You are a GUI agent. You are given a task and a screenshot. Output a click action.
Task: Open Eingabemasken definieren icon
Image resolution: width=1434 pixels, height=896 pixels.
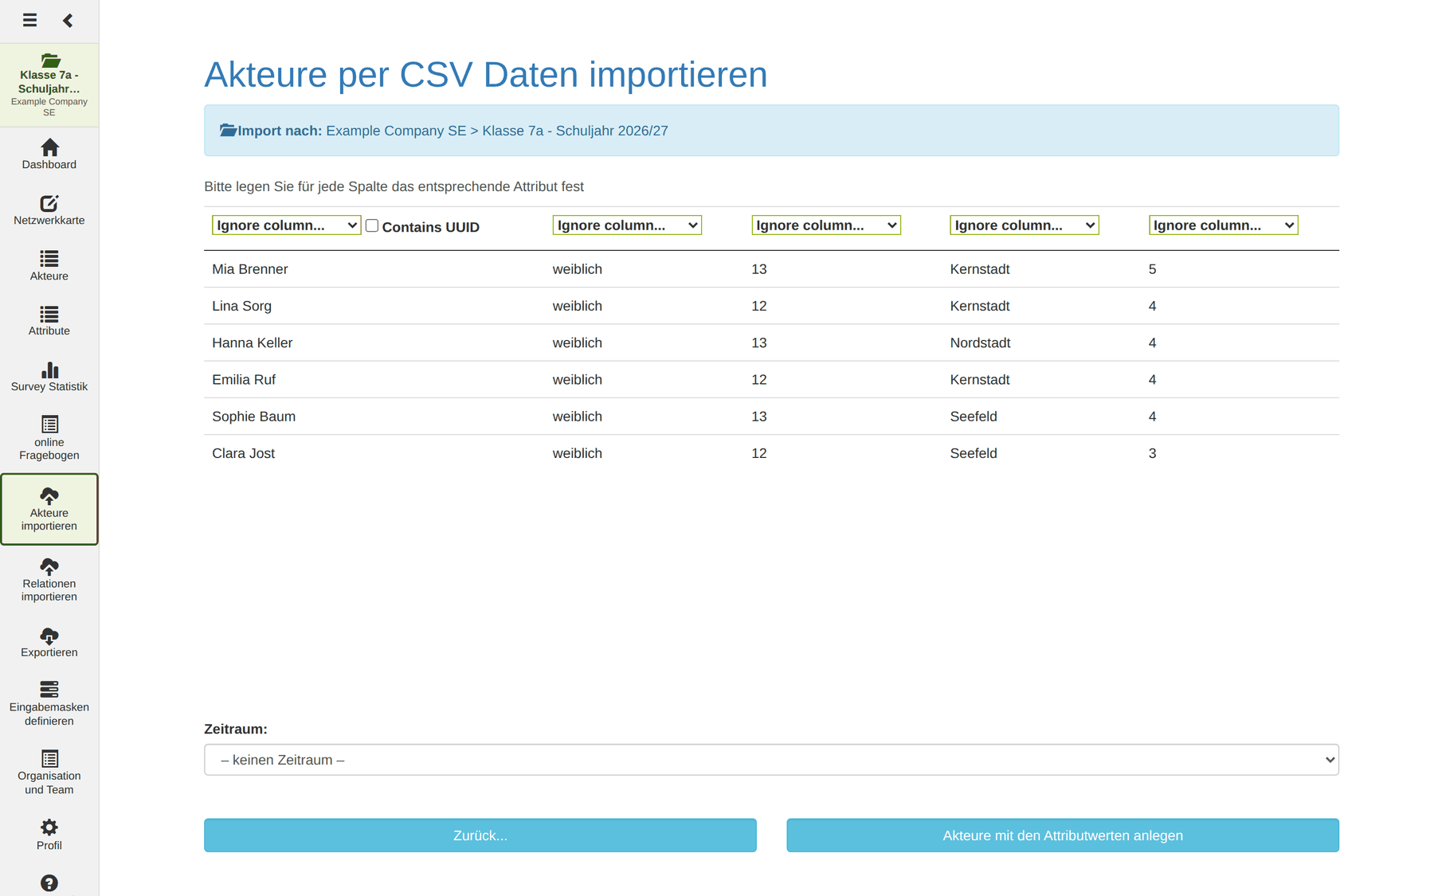pos(49,689)
